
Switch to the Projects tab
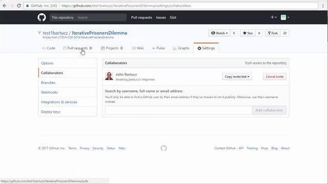click(x=112, y=48)
